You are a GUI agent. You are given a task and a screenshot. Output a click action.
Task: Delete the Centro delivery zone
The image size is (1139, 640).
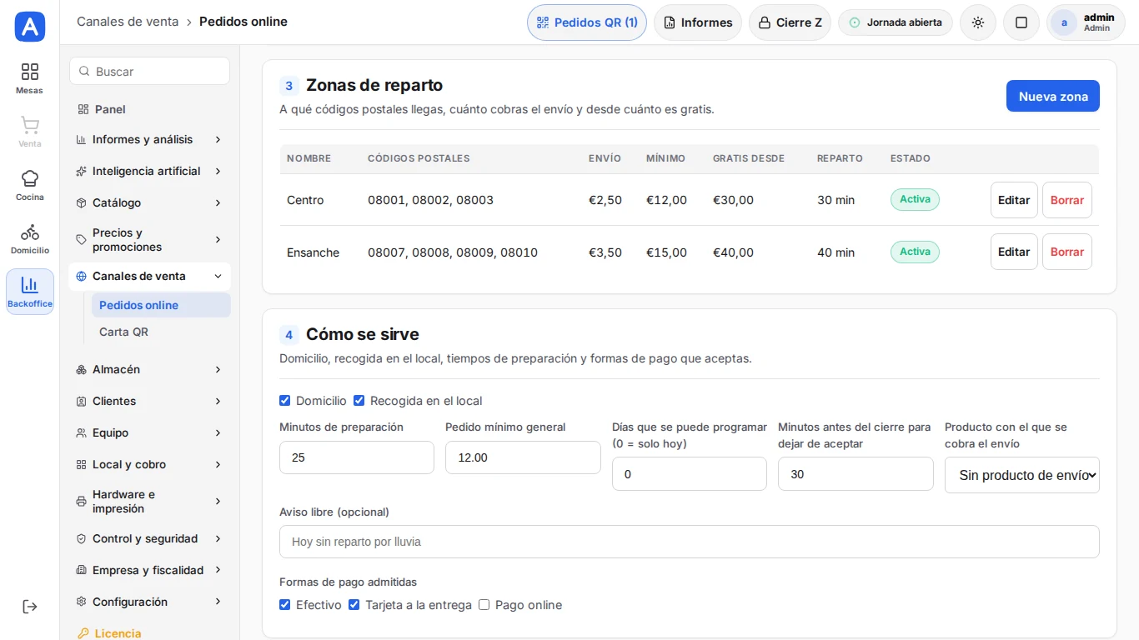1067,200
